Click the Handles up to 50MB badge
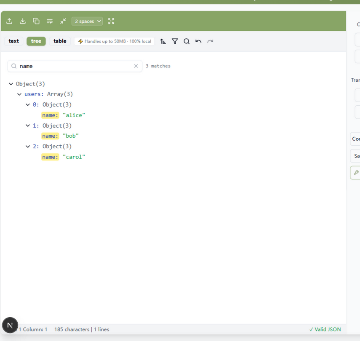Image resolution: width=360 pixels, height=358 pixels. (x=115, y=41)
